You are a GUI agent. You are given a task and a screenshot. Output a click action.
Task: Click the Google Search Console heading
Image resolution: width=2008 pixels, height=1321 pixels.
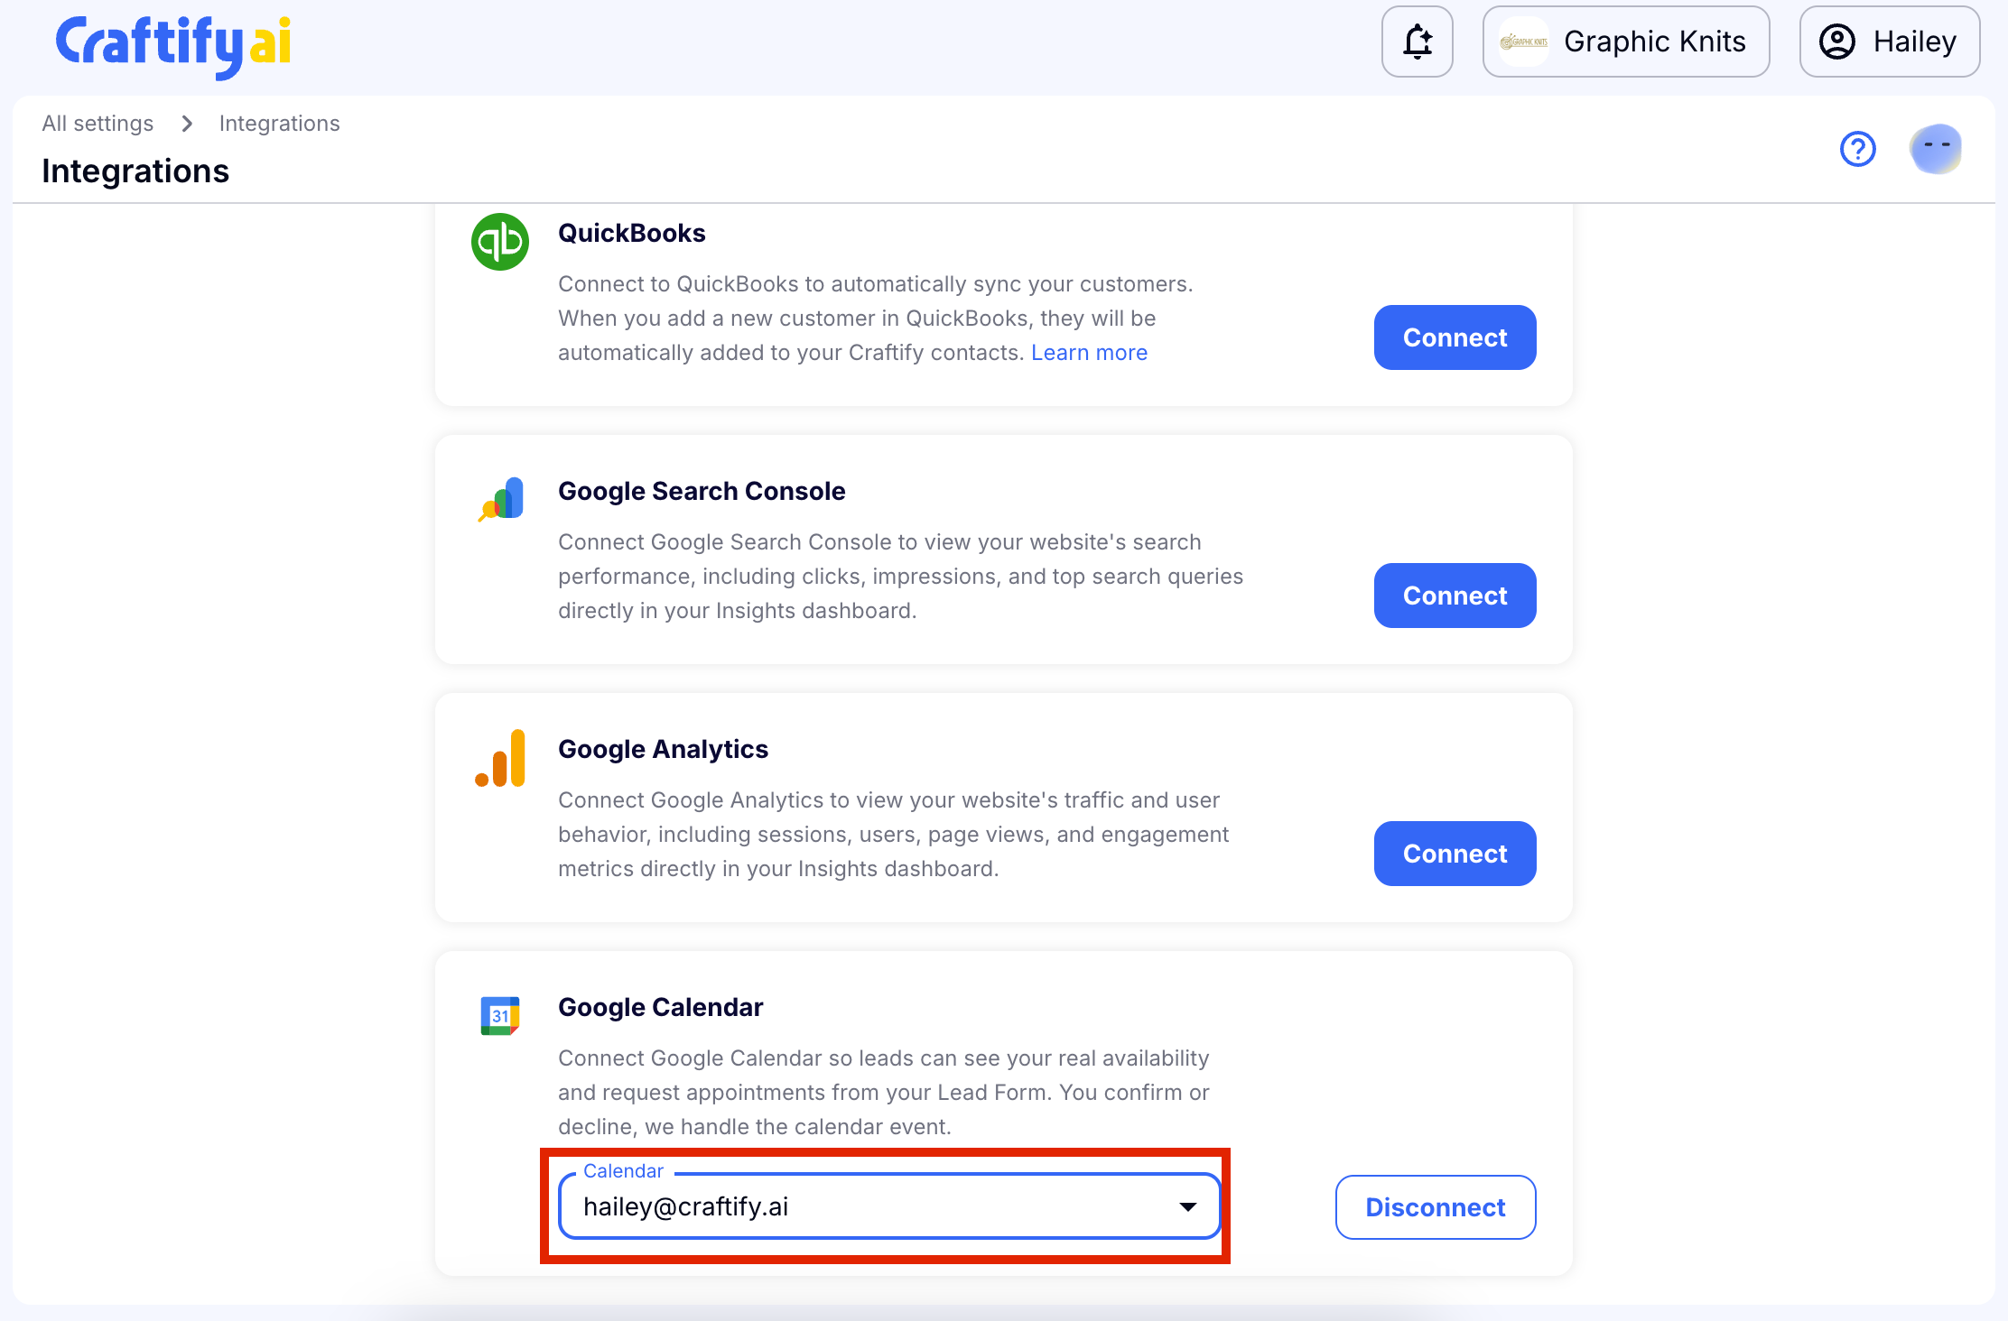(702, 491)
